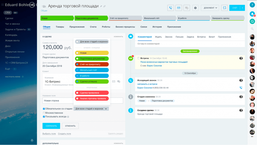Click the search magnifier in right sidebar
The height and width of the screenshot is (145, 257).
coord(252,29)
